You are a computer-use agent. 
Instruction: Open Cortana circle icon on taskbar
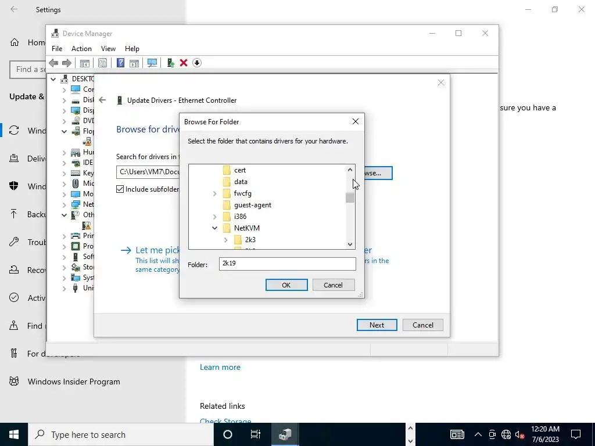coord(228,434)
